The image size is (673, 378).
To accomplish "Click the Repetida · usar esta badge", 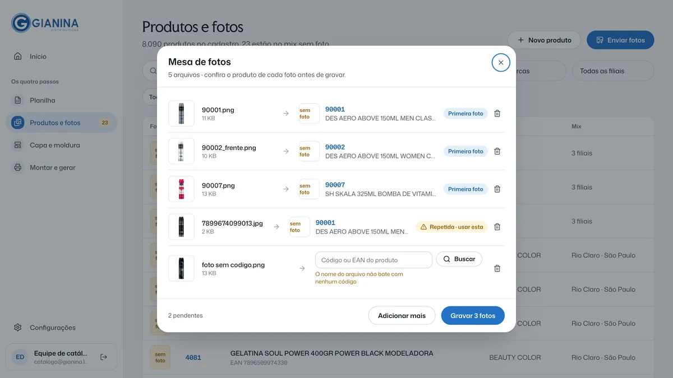I will 451,227.
